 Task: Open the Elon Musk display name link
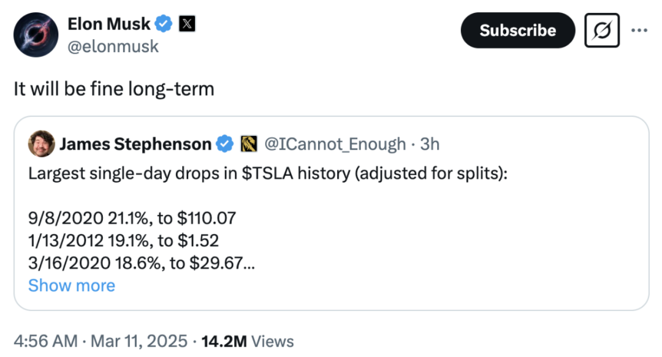point(109,24)
